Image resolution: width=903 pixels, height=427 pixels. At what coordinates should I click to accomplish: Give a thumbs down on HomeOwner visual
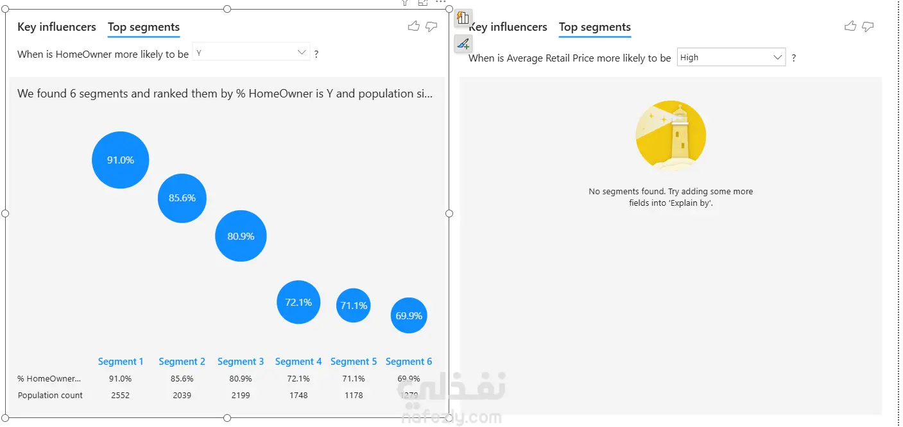tap(431, 26)
